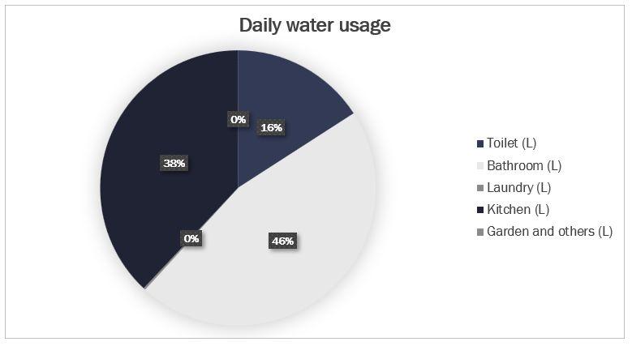Select the Kitchen (L) legend entry text
Viewport: 632px width, 346px height.
[517, 209]
